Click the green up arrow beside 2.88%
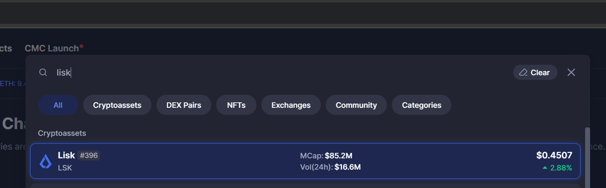The height and width of the screenshot is (188, 606). (x=545, y=168)
